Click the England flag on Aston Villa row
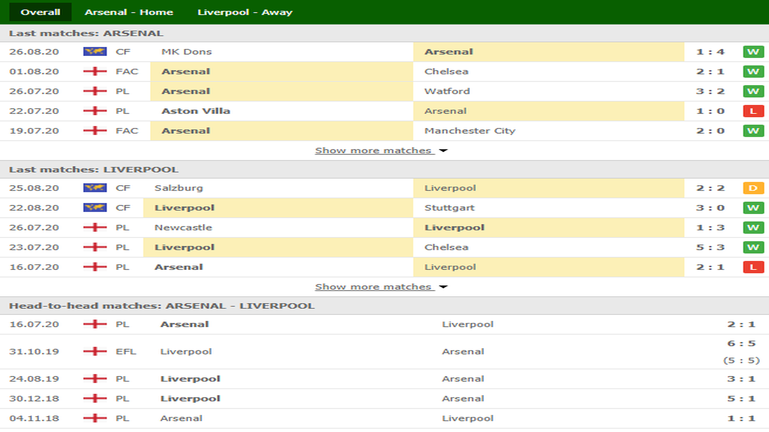The width and height of the screenshot is (769, 432). (x=95, y=111)
